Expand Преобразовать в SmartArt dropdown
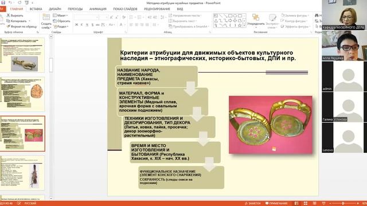The height and width of the screenshot is (206, 367). [x=189, y=27]
